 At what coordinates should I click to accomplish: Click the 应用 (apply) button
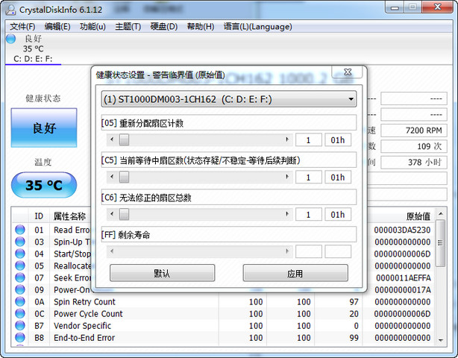(x=295, y=273)
